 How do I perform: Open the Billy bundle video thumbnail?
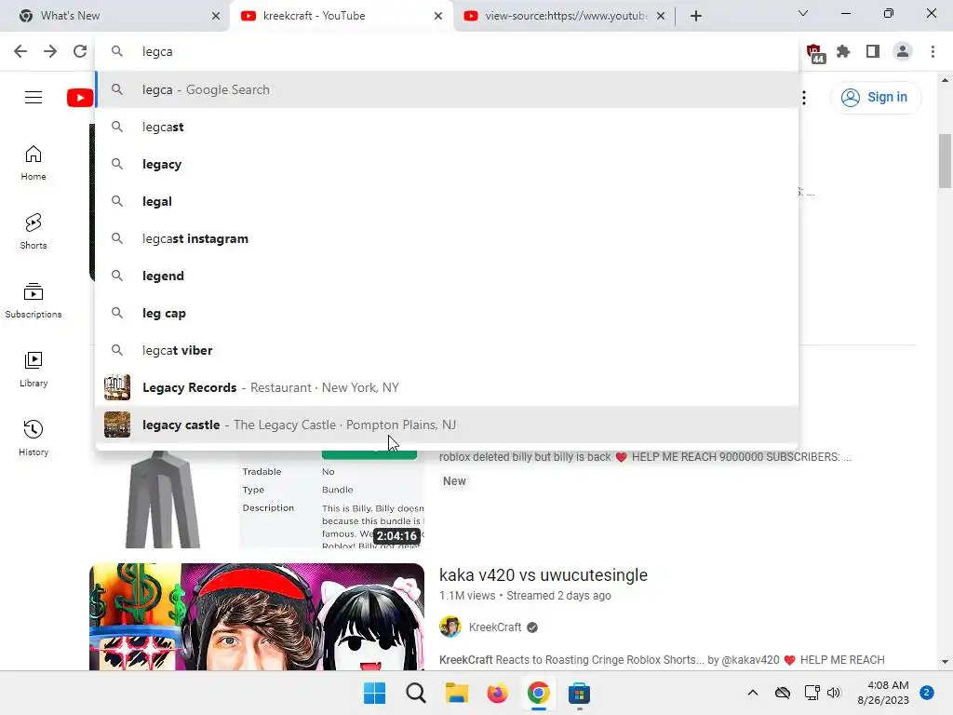257,499
